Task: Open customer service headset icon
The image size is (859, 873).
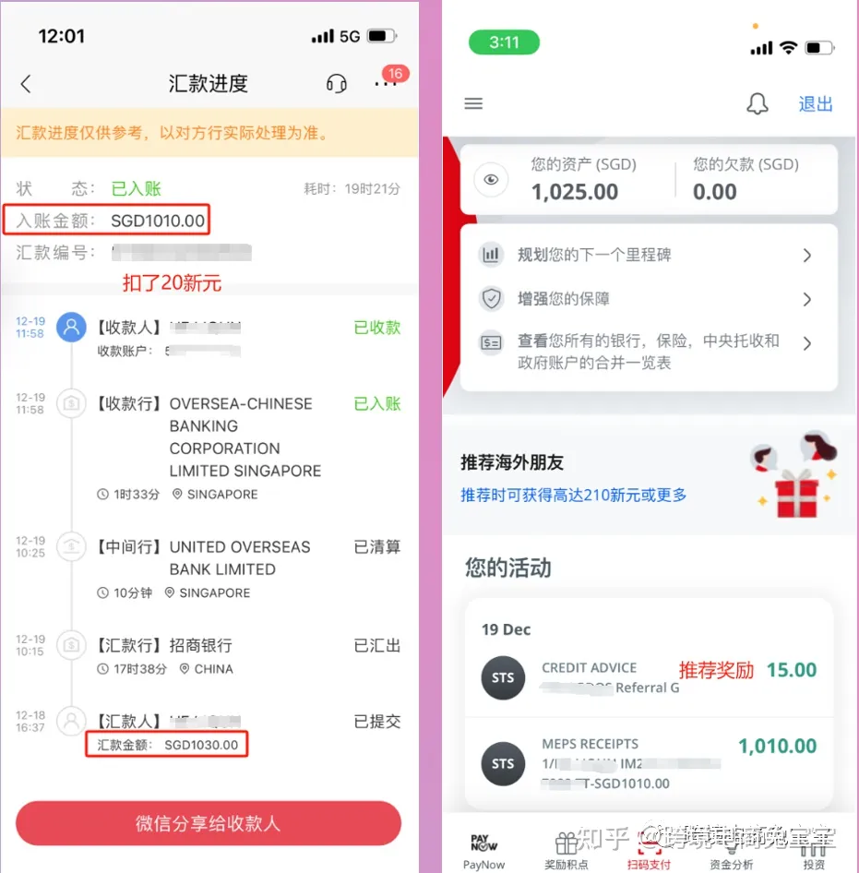Action: tap(336, 84)
